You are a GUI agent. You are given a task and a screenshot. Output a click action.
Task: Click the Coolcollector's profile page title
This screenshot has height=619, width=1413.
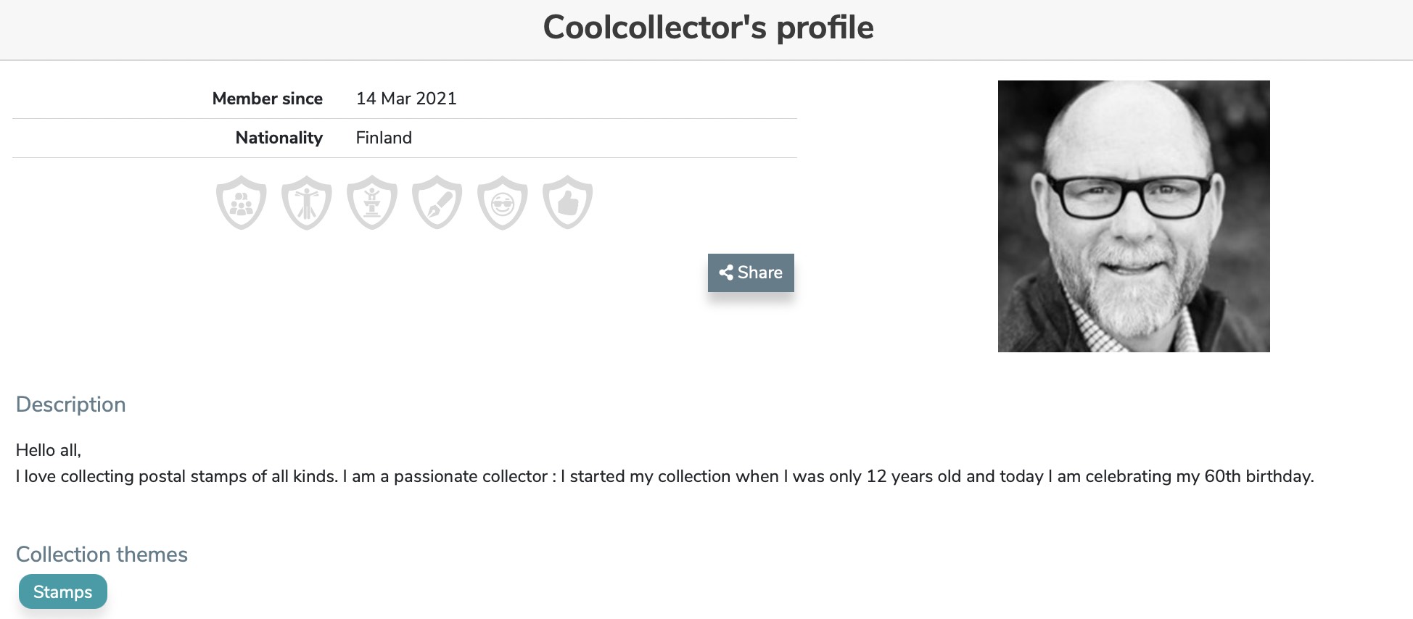pyautogui.click(x=708, y=28)
